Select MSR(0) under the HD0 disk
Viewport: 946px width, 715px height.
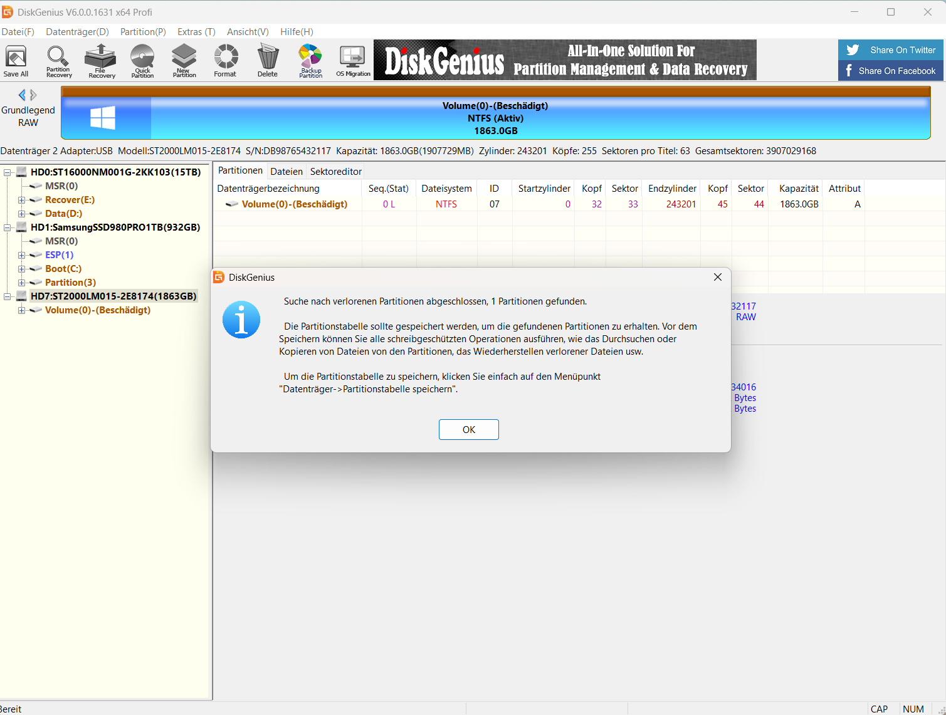(61, 186)
